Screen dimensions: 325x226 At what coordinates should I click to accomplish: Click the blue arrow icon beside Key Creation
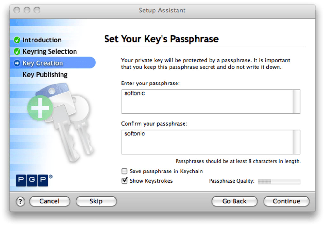17,63
